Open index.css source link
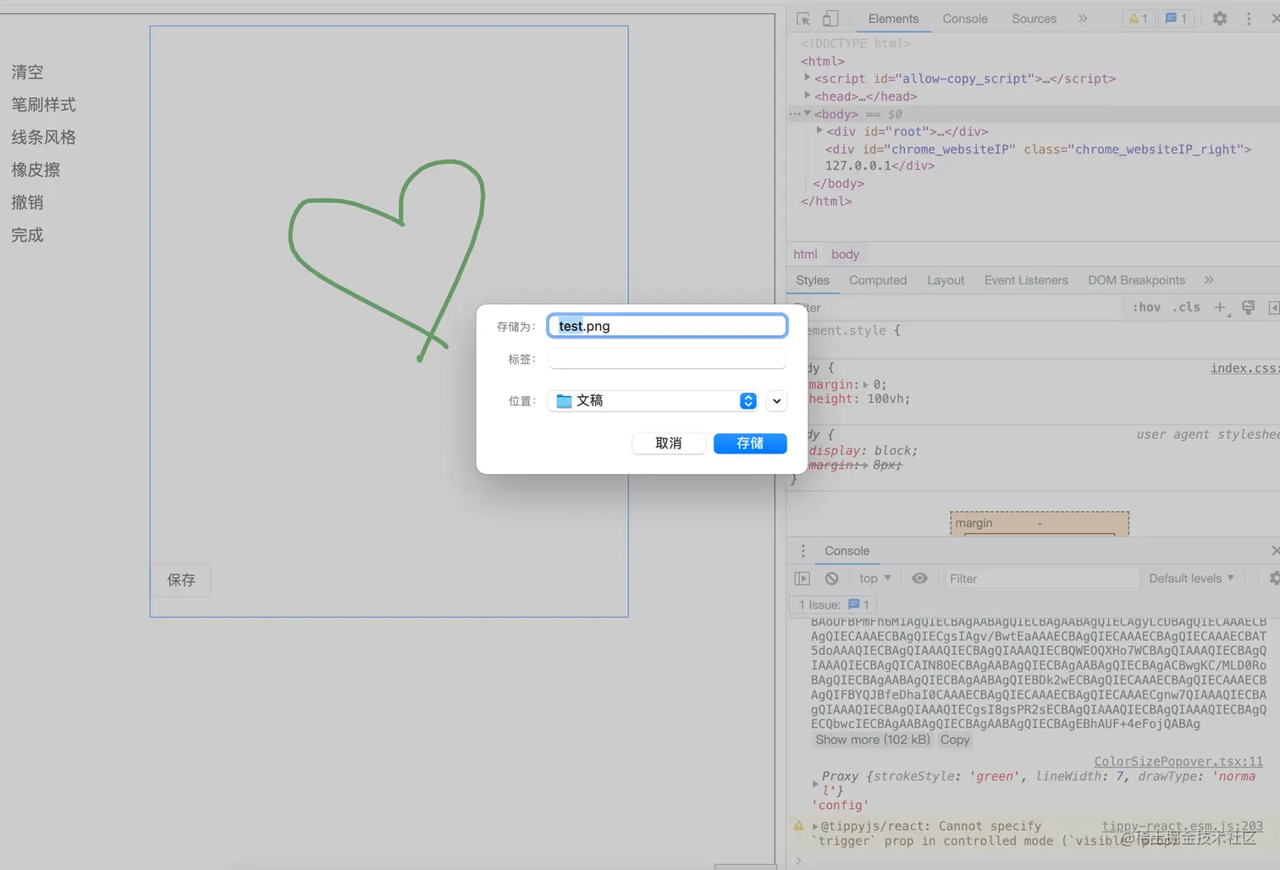Image resolution: width=1280 pixels, height=870 pixels. point(1244,368)
